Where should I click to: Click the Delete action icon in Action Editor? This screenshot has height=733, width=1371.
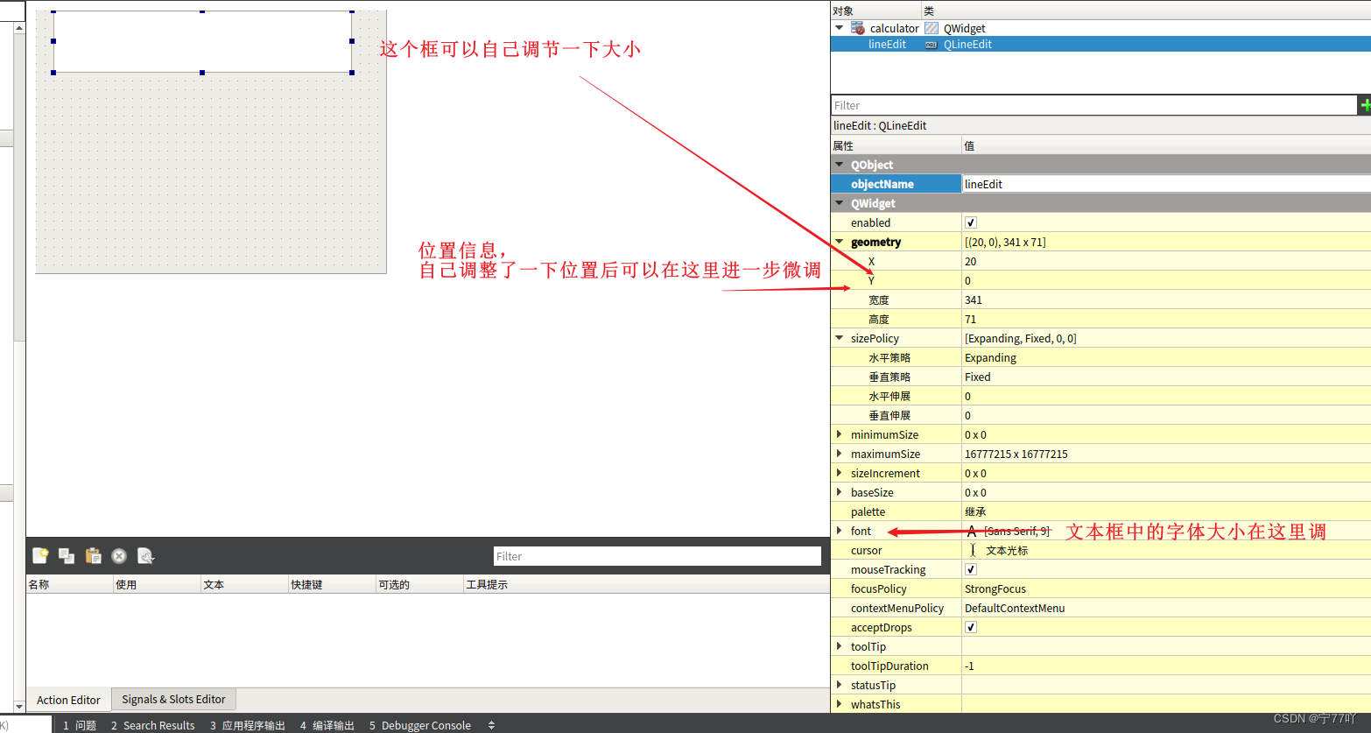tap(119, 555)
